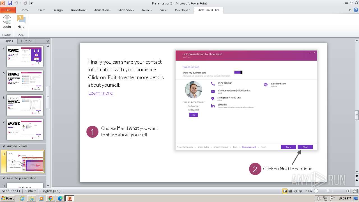Open Google Chrome from taskbar
The image size is (359, 202).
point(50,198)
